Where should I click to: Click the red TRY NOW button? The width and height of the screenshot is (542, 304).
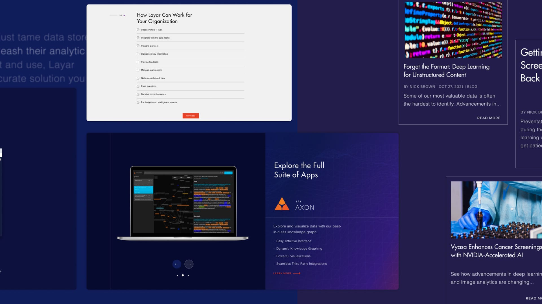[191, 116]
